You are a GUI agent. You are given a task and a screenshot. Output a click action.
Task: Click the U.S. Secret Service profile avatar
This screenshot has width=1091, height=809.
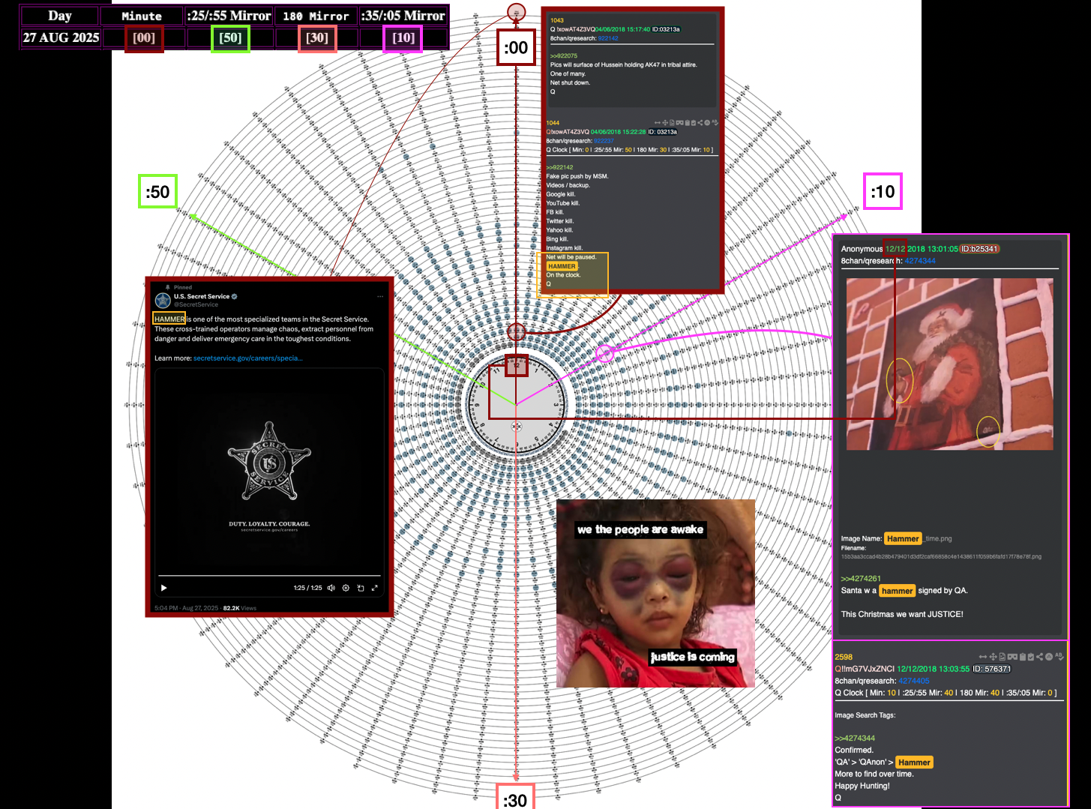(163, 300)
